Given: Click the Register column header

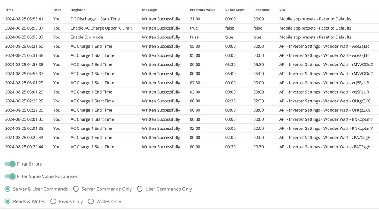Looking at the screenshot, I should [x=78, y=10].
